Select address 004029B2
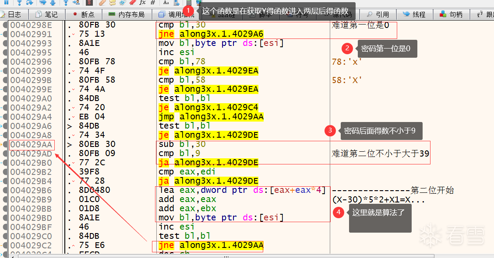 pyautogui.click(x=31, y=172)
